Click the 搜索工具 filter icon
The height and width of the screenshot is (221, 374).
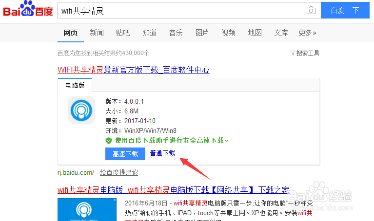[x=293, y=53]
